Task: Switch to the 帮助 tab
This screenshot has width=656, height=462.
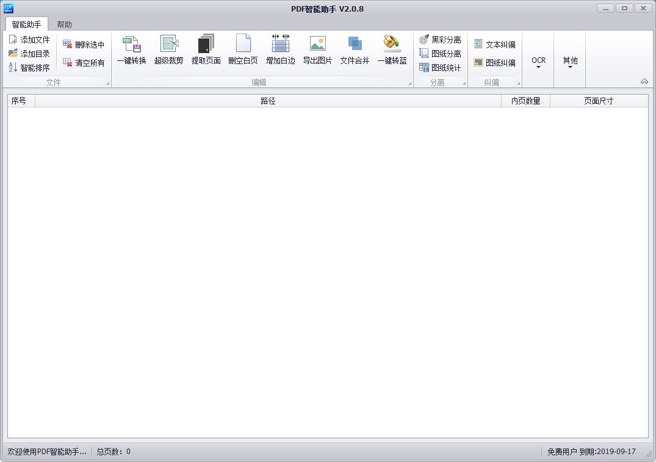Action: pyautogui.click(x=64, y=24)
